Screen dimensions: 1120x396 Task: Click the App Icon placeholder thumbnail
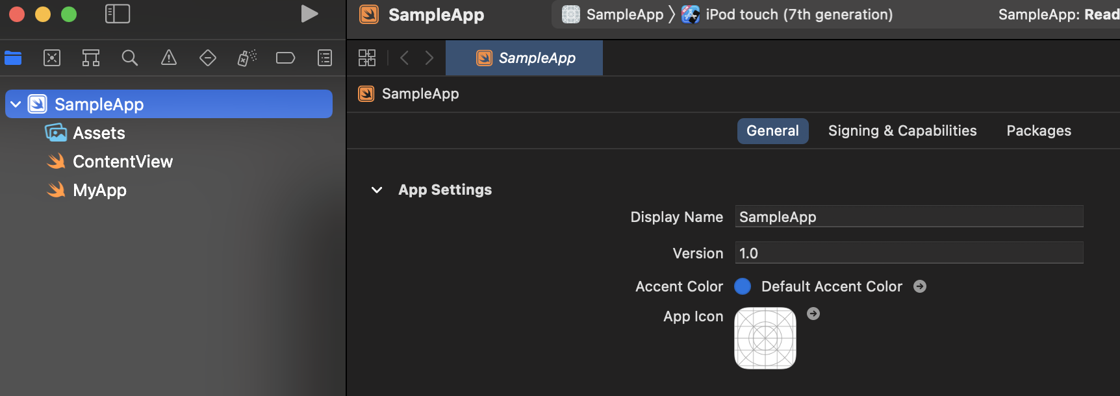pyautogui.click(x=765, y=338)
